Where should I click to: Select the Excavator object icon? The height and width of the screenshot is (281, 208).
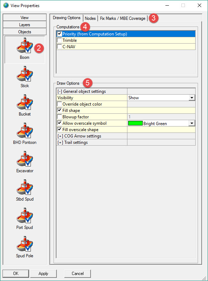point(24,159)
